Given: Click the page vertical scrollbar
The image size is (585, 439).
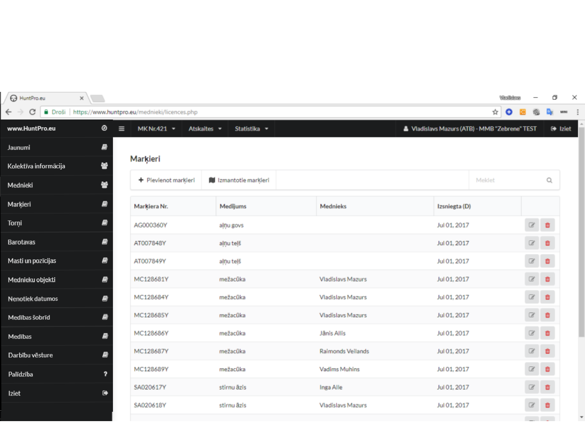Looking at the screenshot, I should pos(581,232).
